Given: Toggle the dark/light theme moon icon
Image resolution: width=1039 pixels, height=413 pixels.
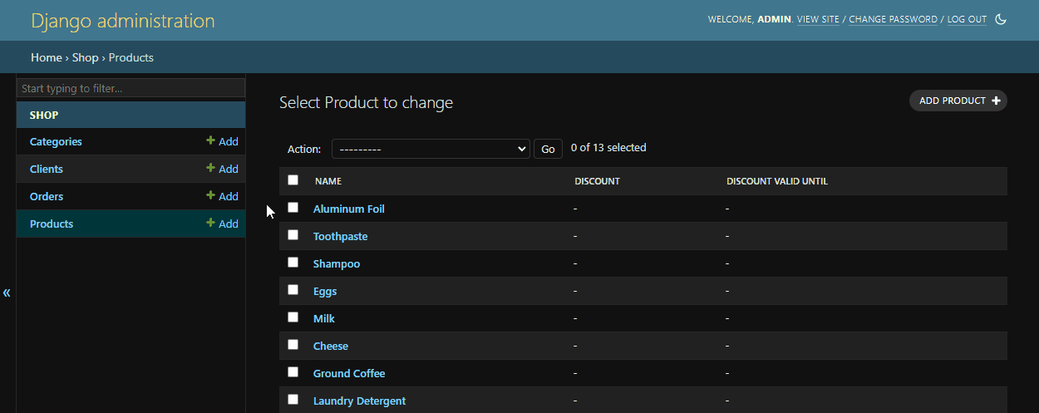Looking at the screenshot, I should (x=1001, y=19).
